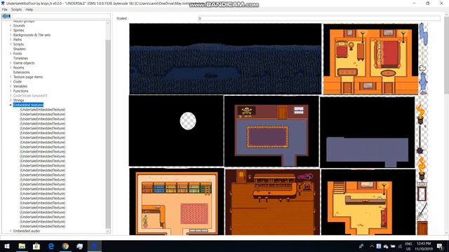This screenshot has width=449, height=252.
Task: Select the Paths tree label
Action: tap(18, 40)
